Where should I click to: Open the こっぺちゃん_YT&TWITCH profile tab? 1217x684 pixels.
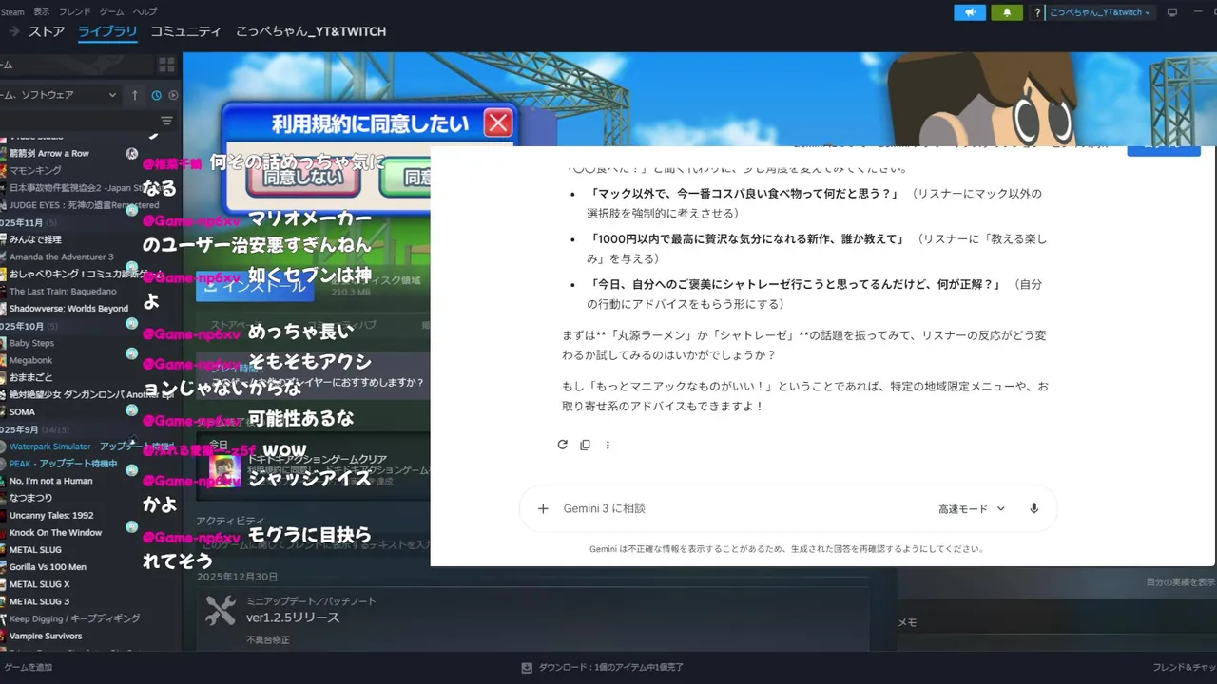point(311,31)
